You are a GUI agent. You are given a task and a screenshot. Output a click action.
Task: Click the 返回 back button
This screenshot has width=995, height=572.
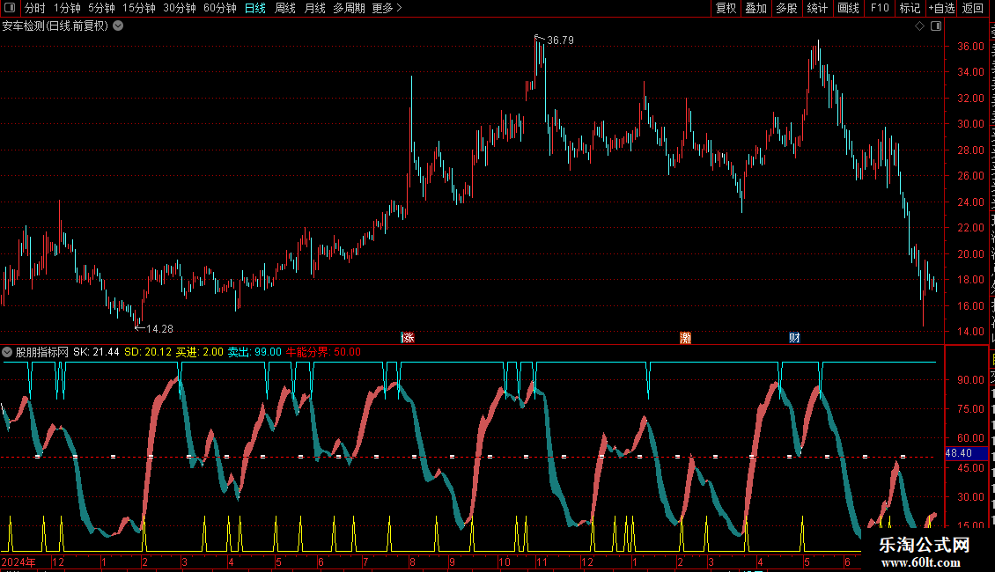973,8
